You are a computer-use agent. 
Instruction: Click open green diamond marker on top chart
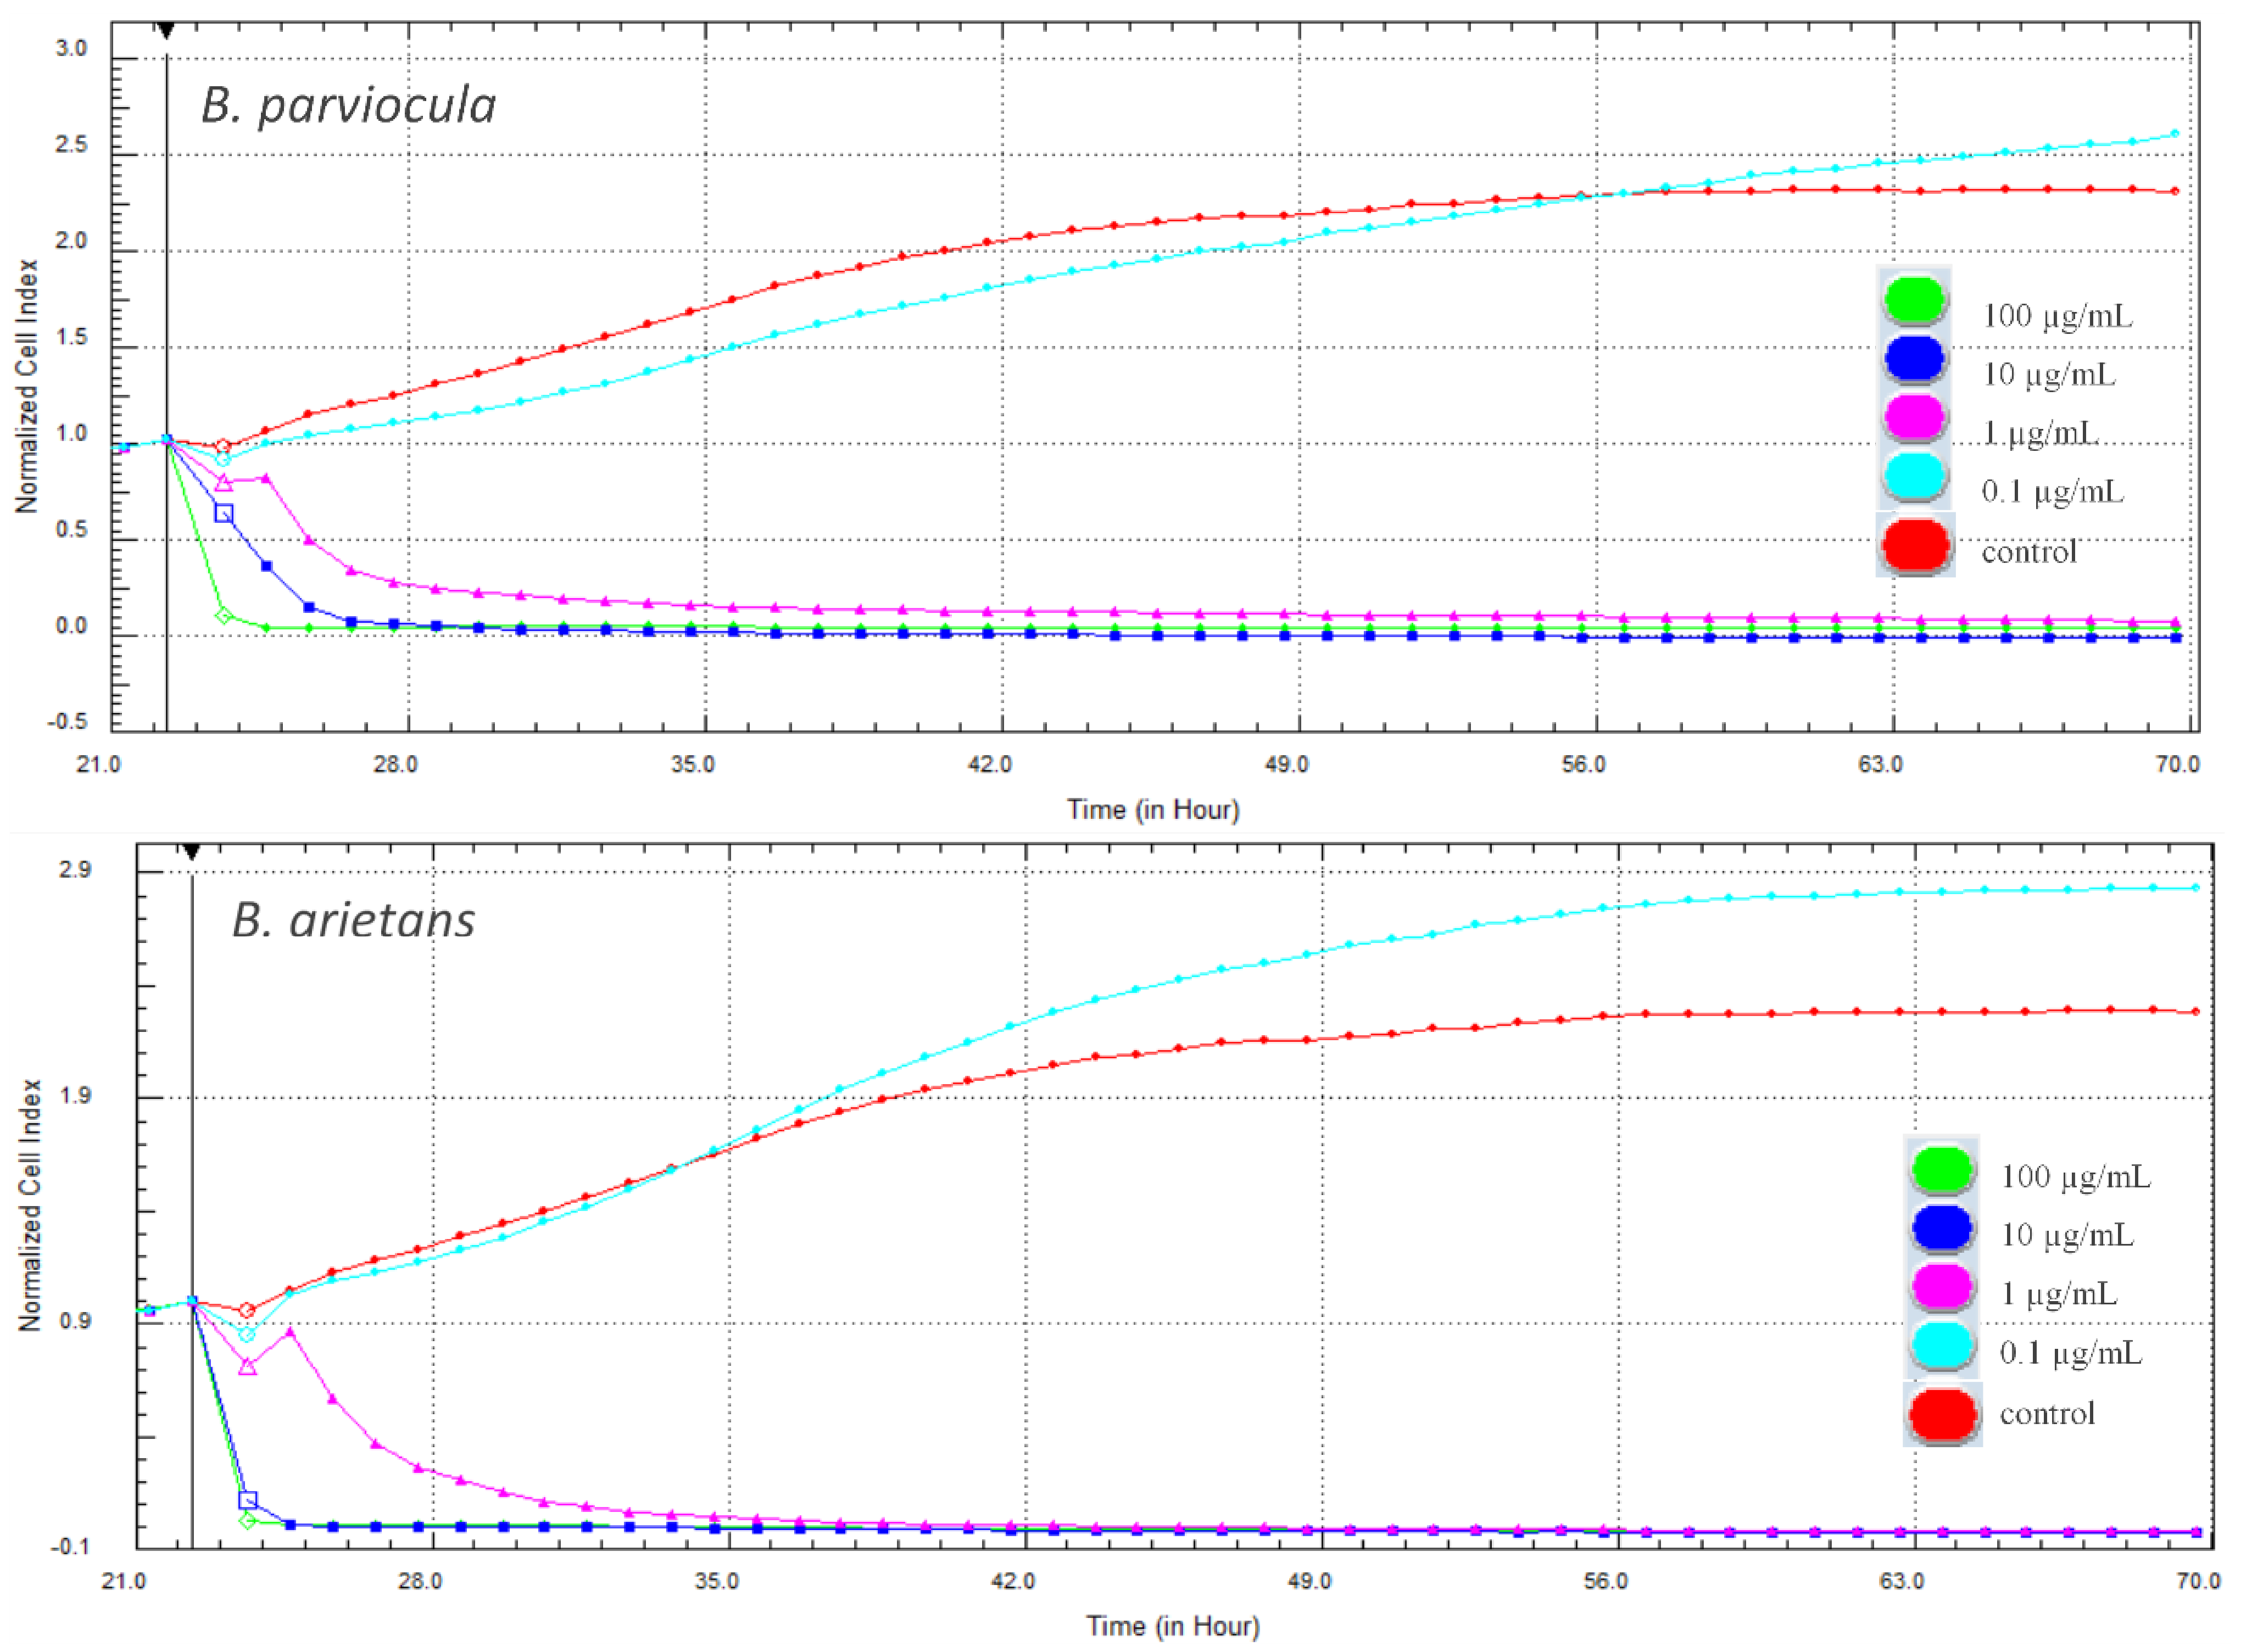pos(224,615)
